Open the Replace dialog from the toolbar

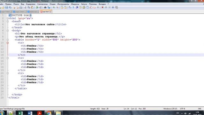[49, 7]
